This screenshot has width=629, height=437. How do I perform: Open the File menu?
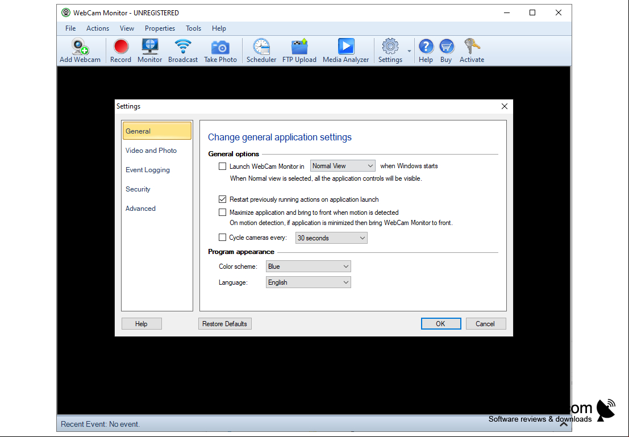(70, 28)
